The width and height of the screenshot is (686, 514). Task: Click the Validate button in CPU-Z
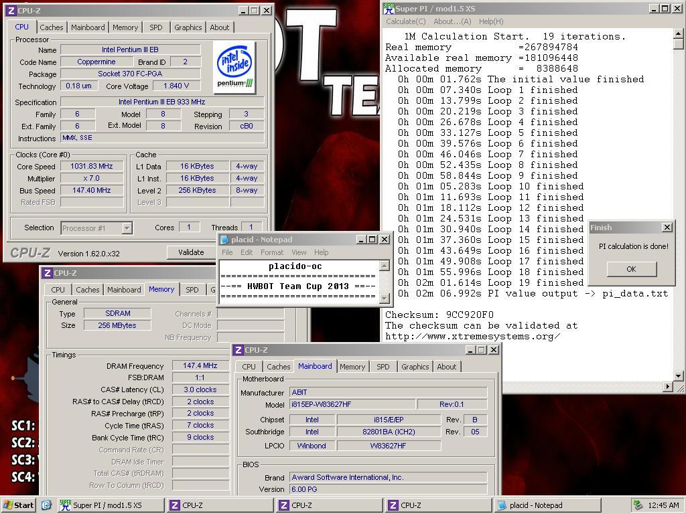click(x=191, y=252)
